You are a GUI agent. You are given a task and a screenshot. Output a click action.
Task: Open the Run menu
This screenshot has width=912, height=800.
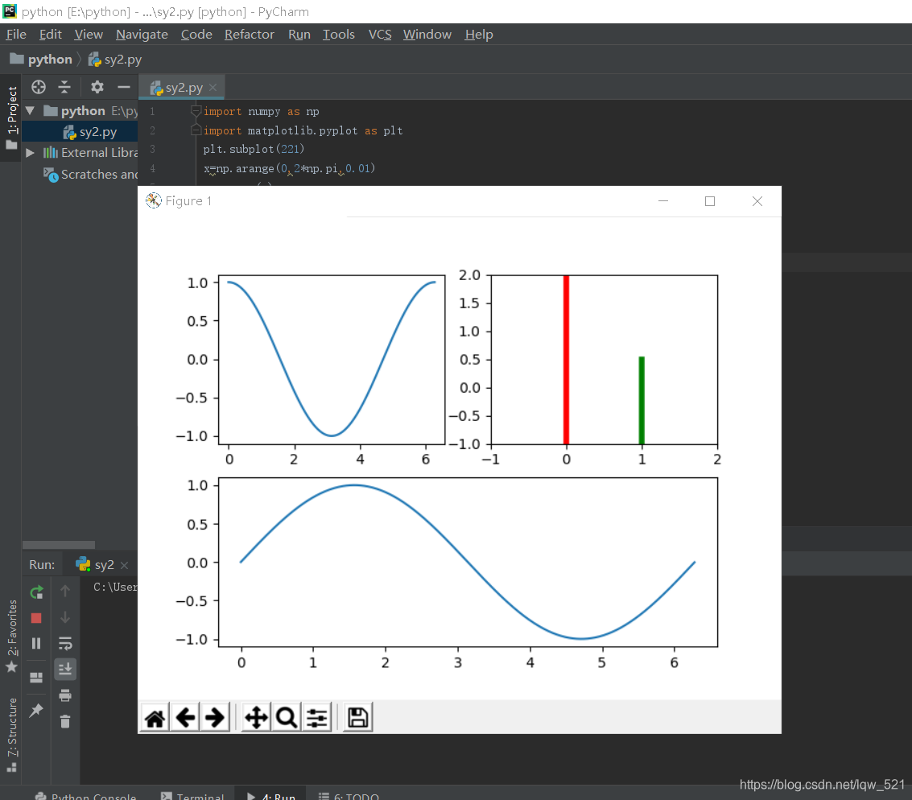pyautogui.click(x=299, y=35)
